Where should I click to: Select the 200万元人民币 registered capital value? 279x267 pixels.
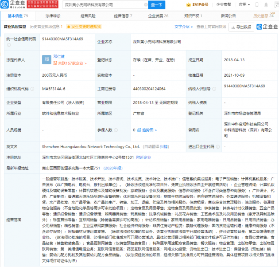54,75
